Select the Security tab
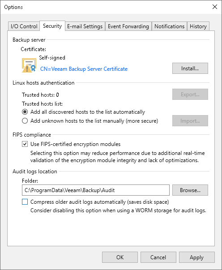 52,26
